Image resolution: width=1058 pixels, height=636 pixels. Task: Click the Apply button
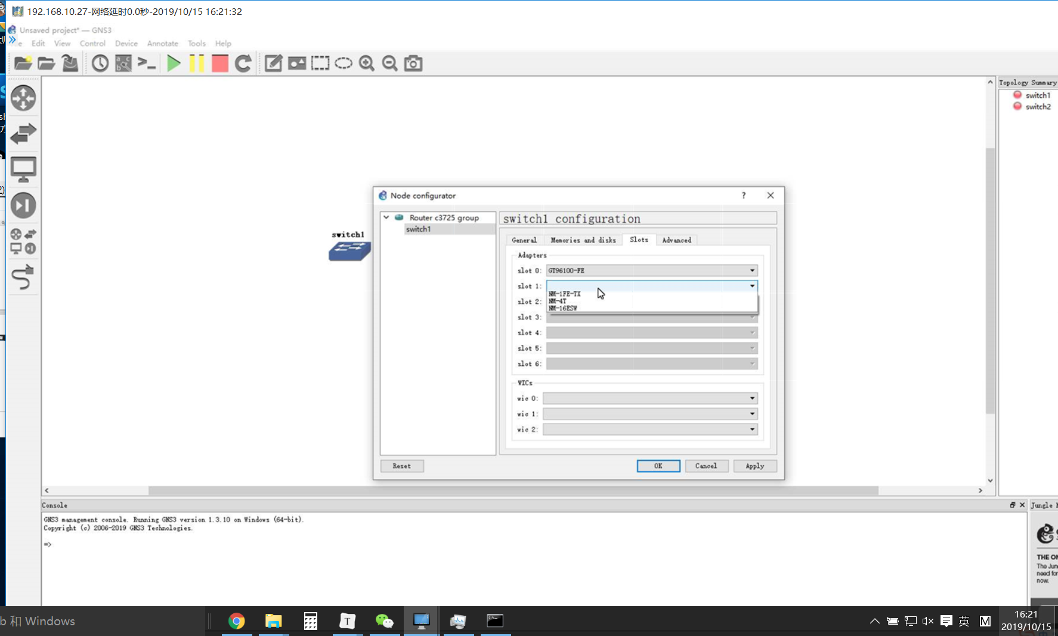755,466
